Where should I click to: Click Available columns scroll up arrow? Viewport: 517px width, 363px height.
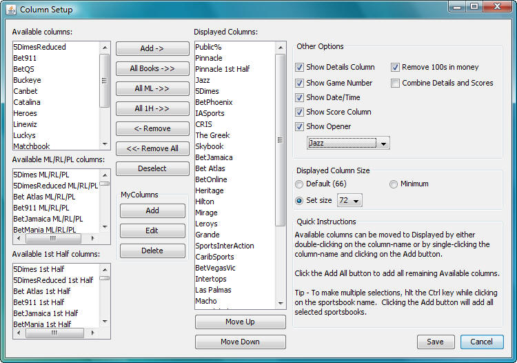coord(105,48)
